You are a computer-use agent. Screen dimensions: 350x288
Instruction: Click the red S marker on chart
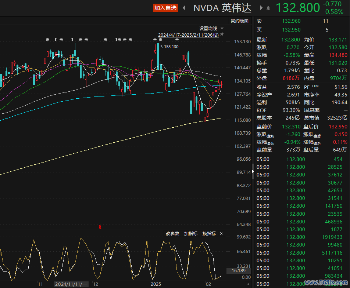[x=100, y=227]
